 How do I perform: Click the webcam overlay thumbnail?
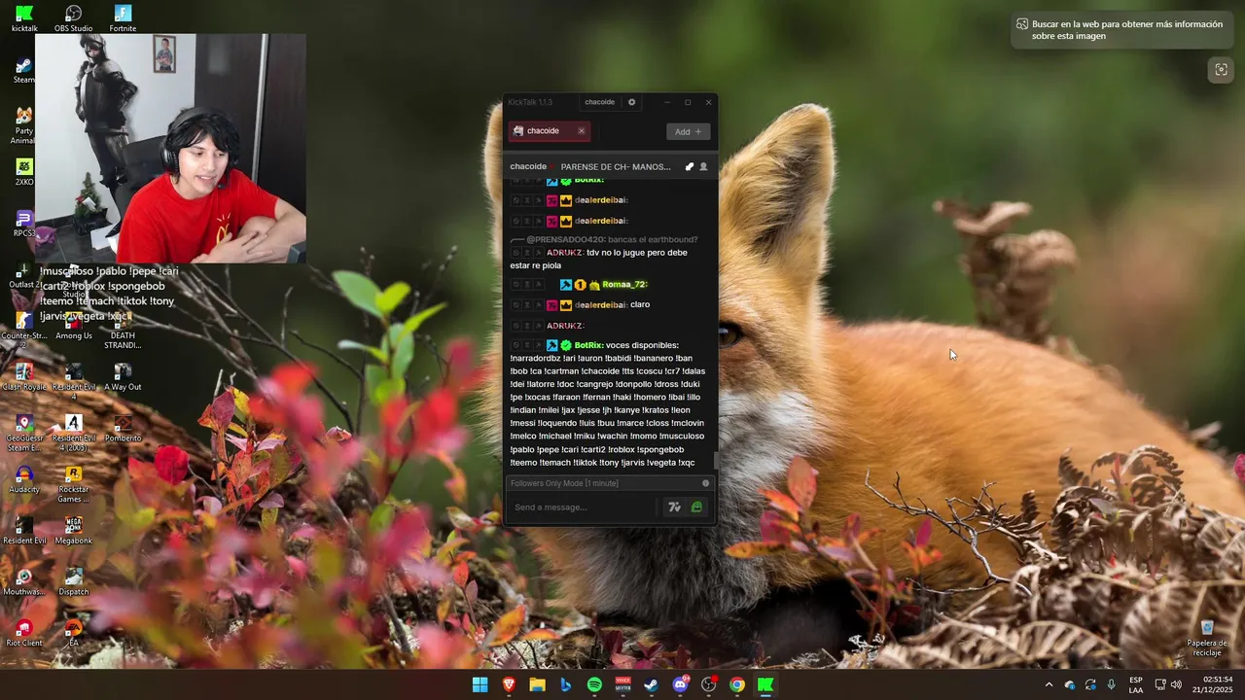click(x=171, y=149)
